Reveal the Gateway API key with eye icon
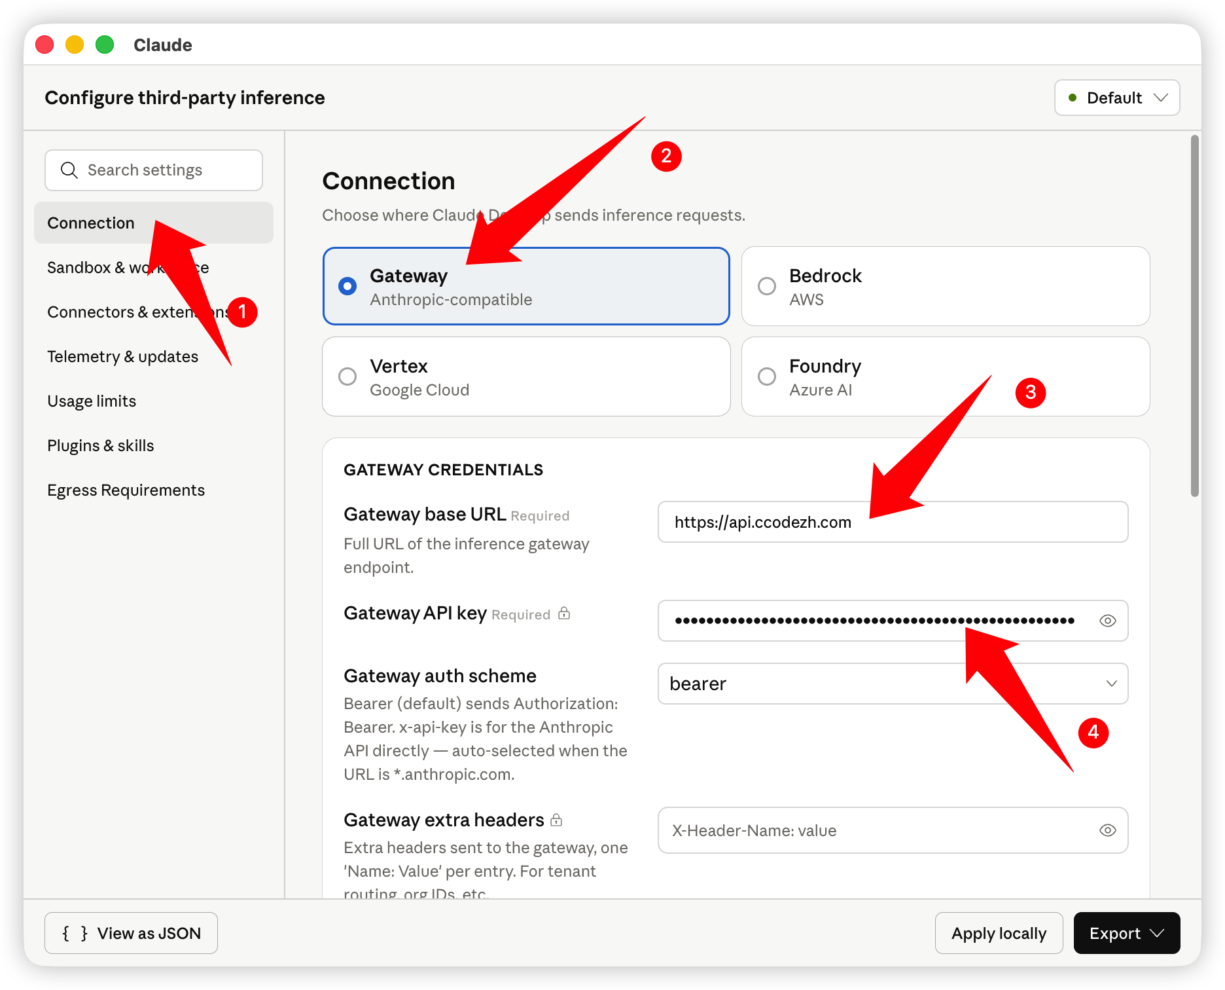Image resolution: width=1225 pixels, height=990 pixels. 1107,621
